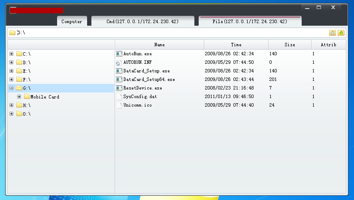
Task: Click the DataCard_Setup64.exe file icon
Action: [119, 80]
